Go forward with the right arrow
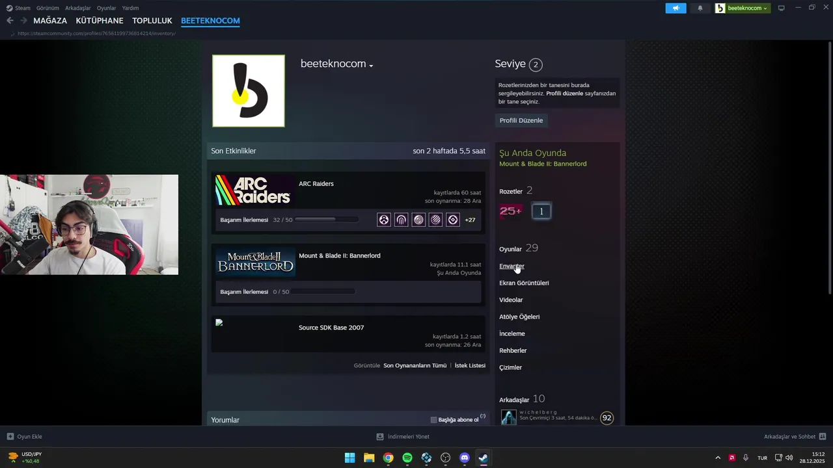Viewport: 833px width, 468px height. click(23, 21)
